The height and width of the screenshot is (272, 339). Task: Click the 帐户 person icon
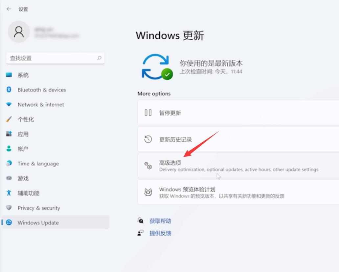[x=9, y=149]
